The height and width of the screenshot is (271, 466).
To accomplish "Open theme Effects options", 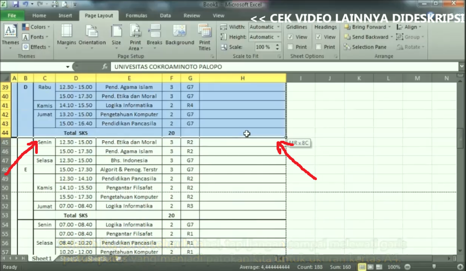I will [x=36, y=47].
